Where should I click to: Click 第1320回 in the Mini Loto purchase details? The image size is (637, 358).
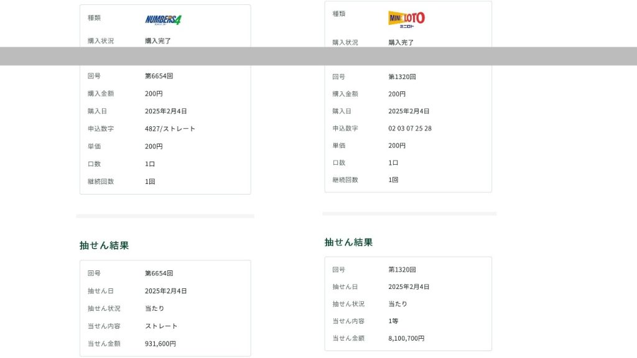[x=402, y=77]
